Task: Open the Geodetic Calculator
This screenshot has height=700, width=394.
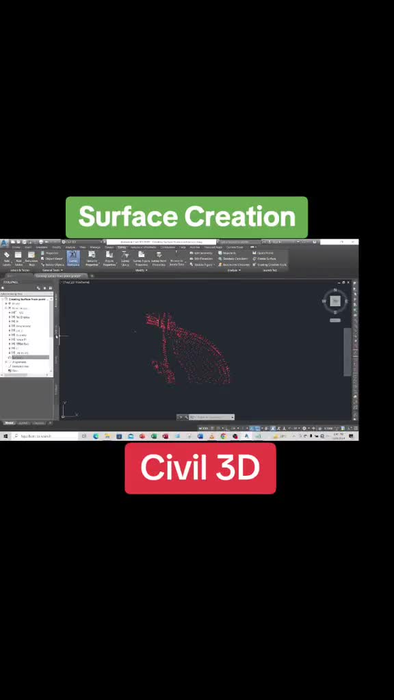Action: tap(233, 258)
